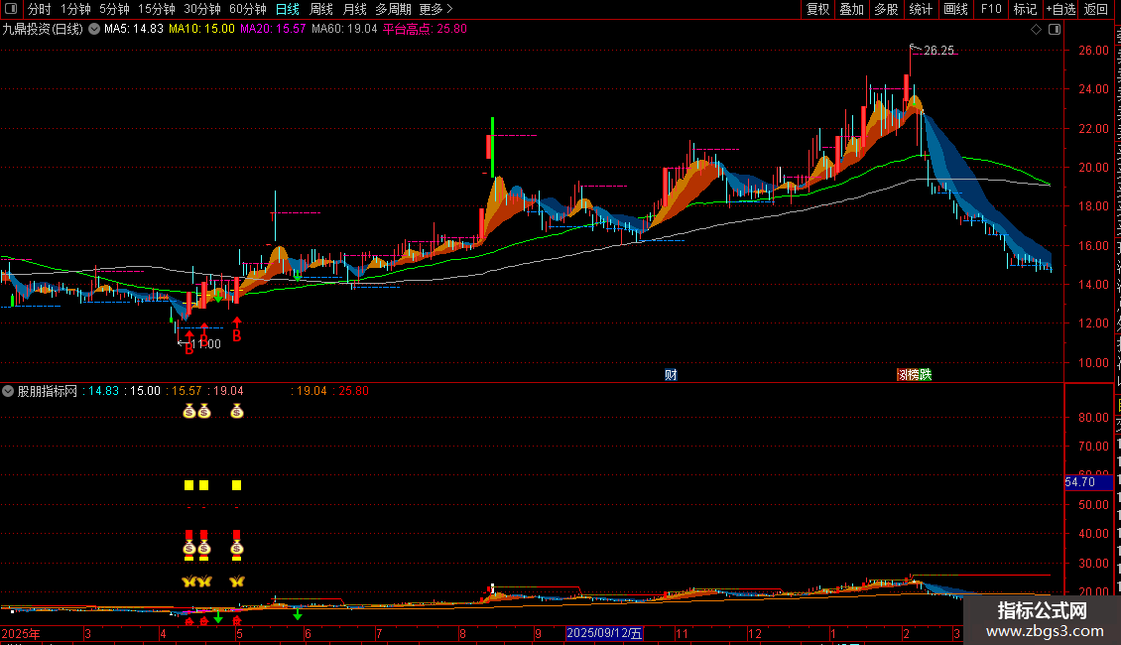Click the highlighted date 2025/09/12/五

604,633
